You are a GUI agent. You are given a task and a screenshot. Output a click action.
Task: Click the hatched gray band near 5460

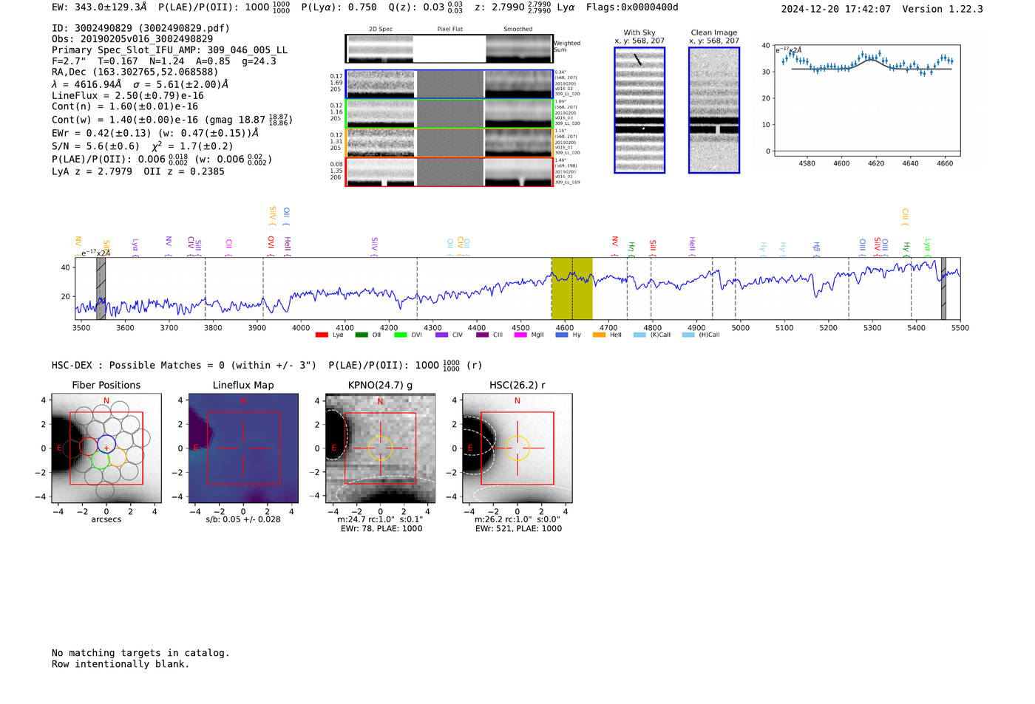tap(943, 288)
